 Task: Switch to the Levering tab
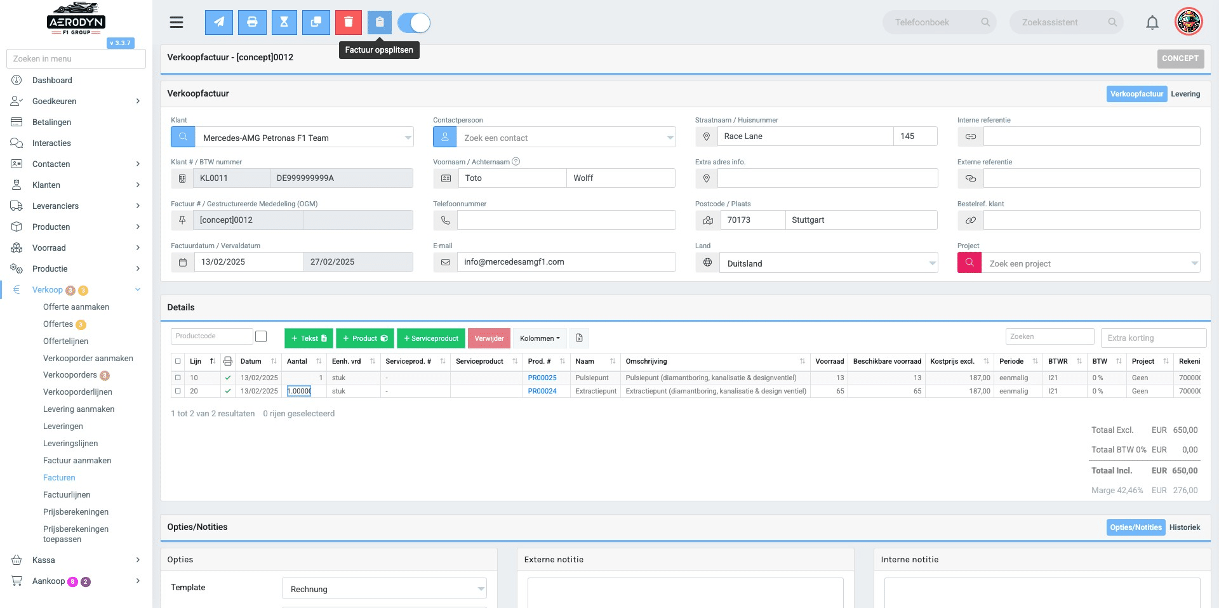(x=1185, y=94)
